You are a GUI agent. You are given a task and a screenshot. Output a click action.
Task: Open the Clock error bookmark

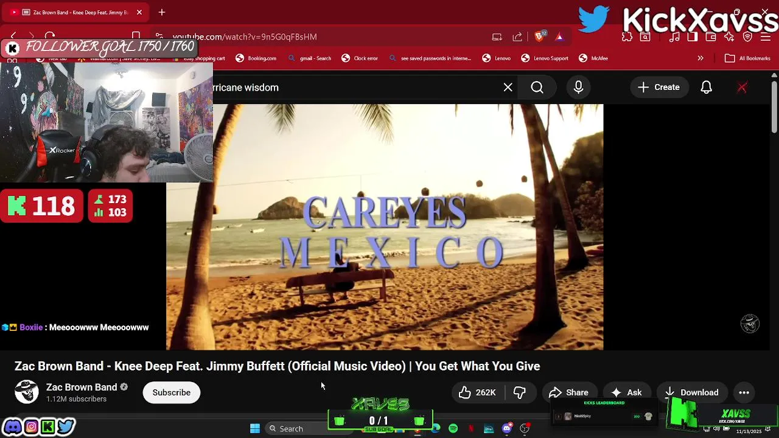pyautogui.click(x=360, y=58)
